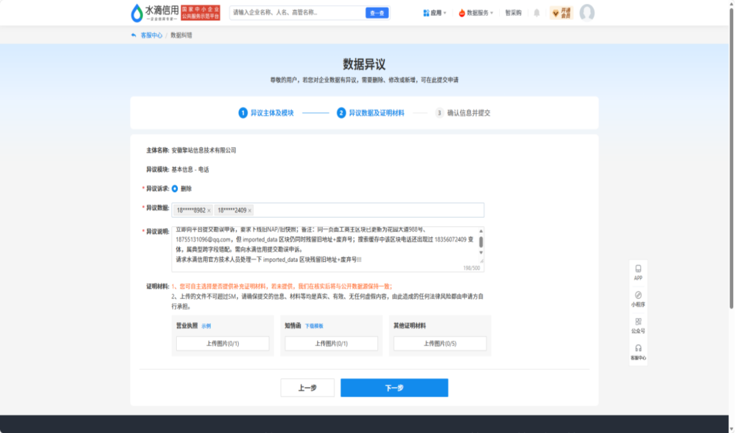The height and width of the screenshot is (433, 735).
Task: Click step 3 circle 确认信息并提交
Action: tap(439, 113)
